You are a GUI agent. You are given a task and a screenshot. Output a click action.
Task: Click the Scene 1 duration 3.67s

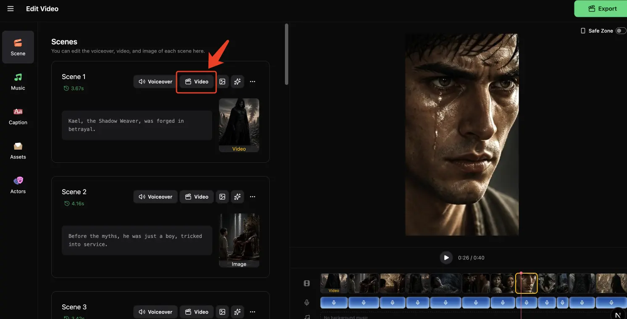tap(74, 88)
